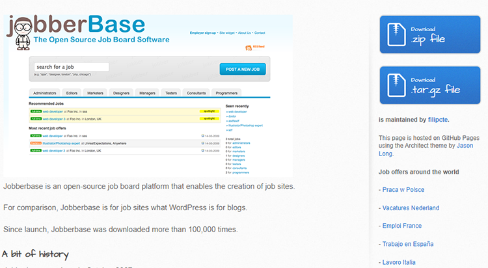Open the Praca w Polsce link

point(403,189)
